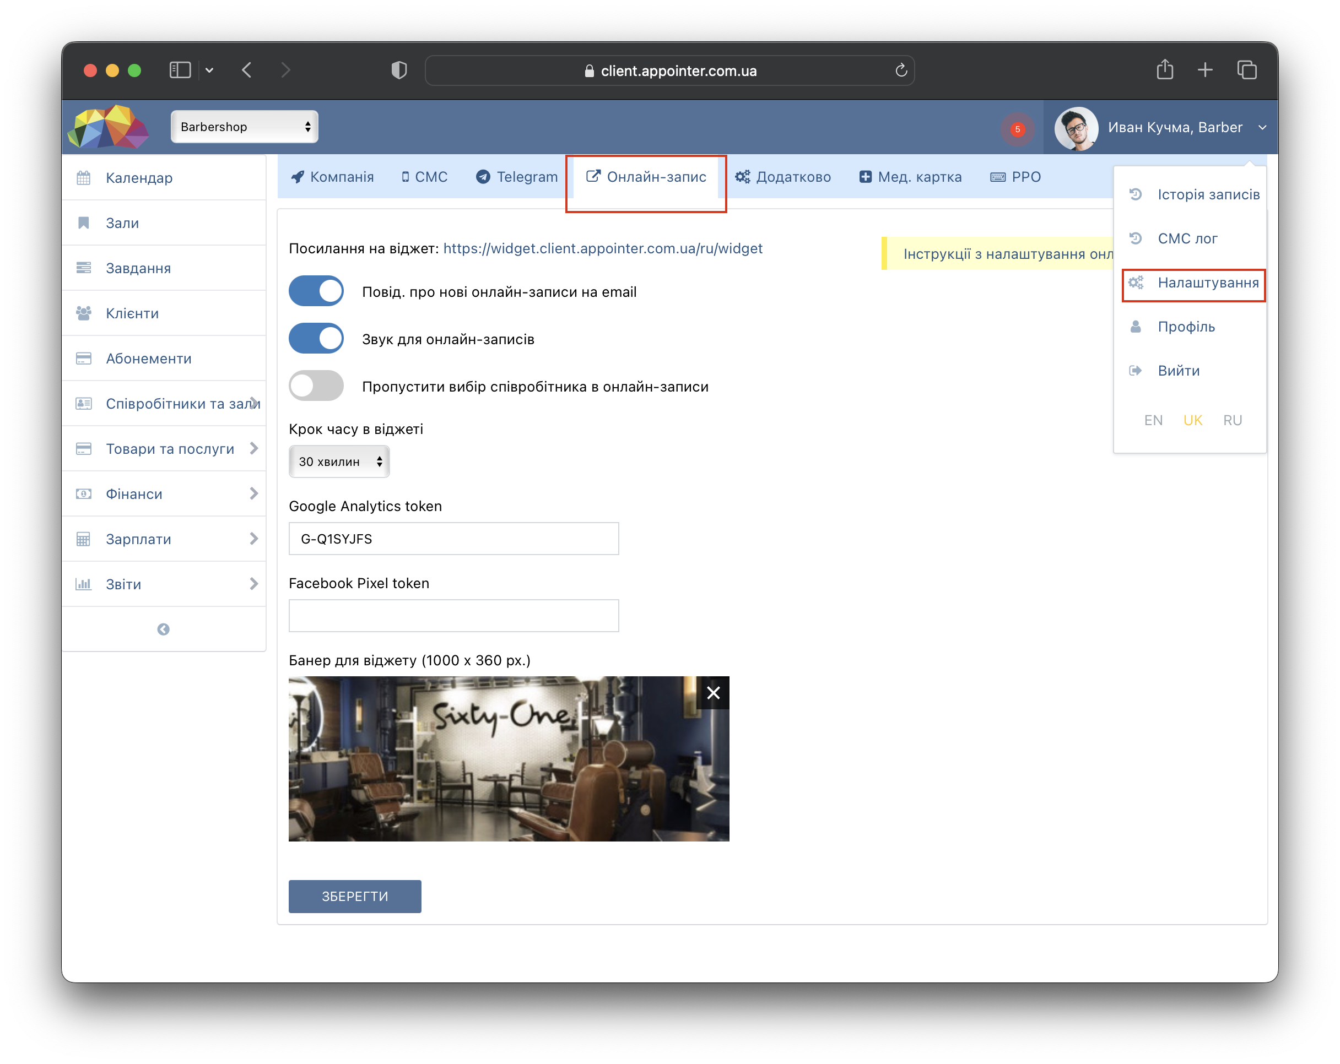Click the people icon beside Клієнти
Image resolution: width=1340 pixels, height=1064 pixels.
83,313
